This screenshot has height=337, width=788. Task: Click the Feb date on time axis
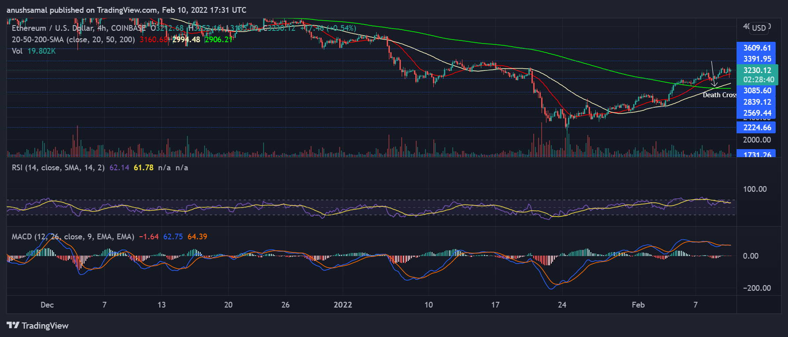(x=638, y=305)
